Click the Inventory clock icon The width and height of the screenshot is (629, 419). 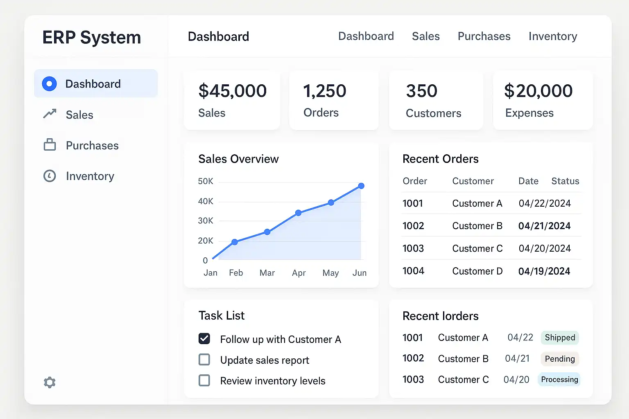point(50,176)
